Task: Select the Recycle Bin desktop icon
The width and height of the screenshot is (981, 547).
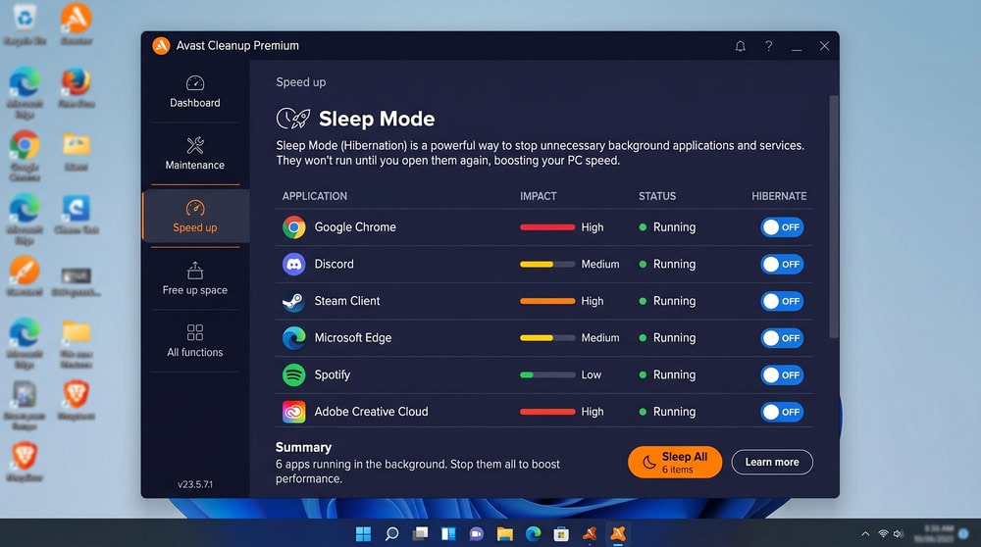Action: point(26,25)
